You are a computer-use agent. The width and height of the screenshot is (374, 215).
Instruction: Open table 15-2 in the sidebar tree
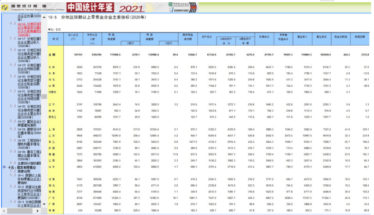29,192
